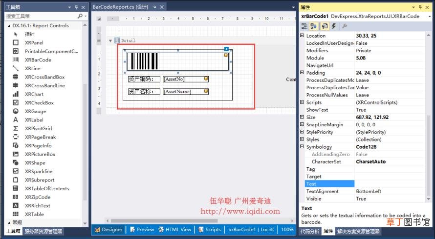Open the Scripts tab
435x239 pixels.
tap(210, 230)
